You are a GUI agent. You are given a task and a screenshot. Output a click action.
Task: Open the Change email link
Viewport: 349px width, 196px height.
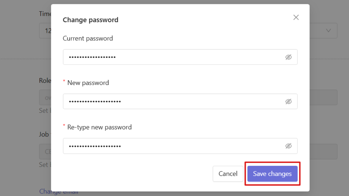(59, 191)
